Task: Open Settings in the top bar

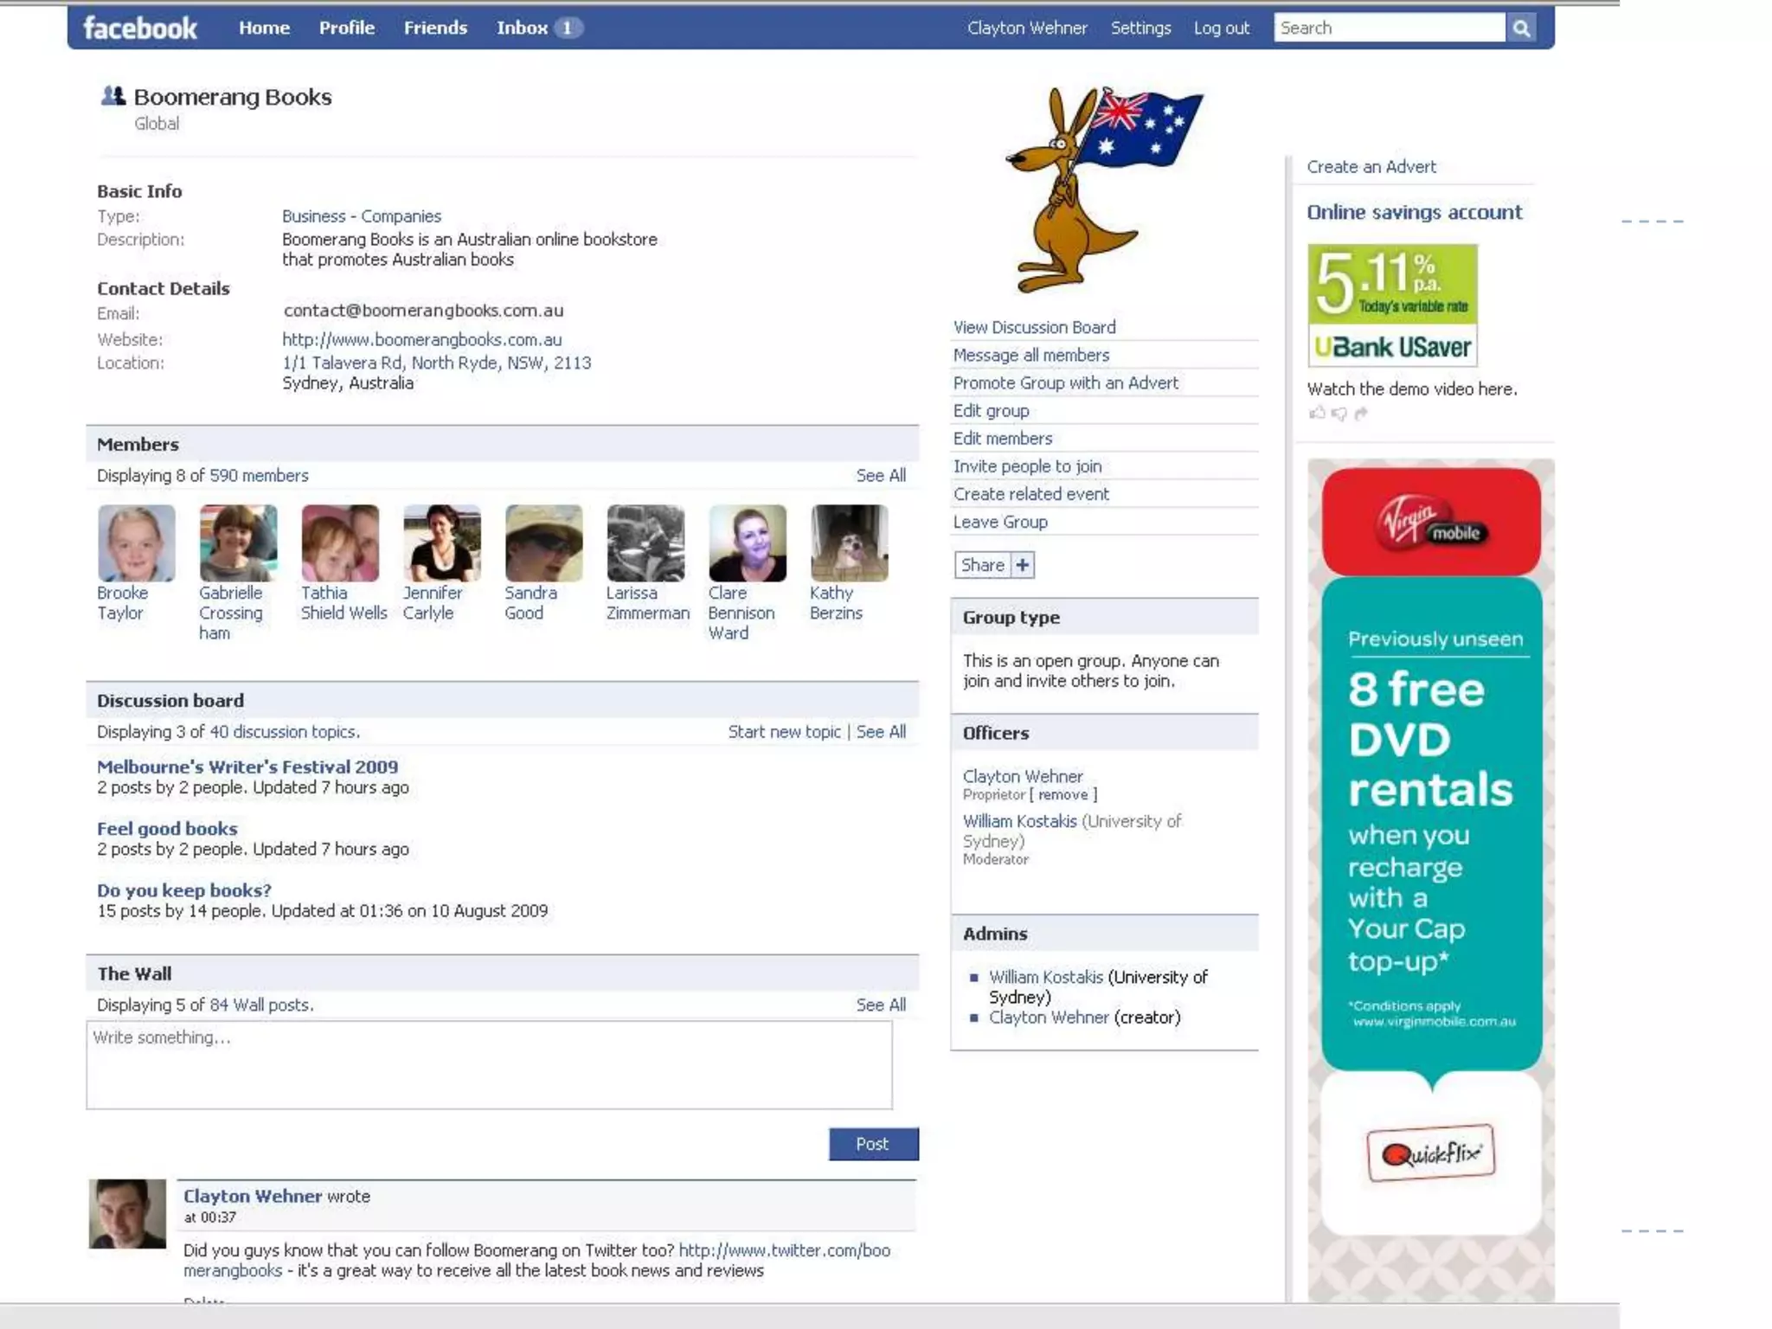Action: point(1140,28)
